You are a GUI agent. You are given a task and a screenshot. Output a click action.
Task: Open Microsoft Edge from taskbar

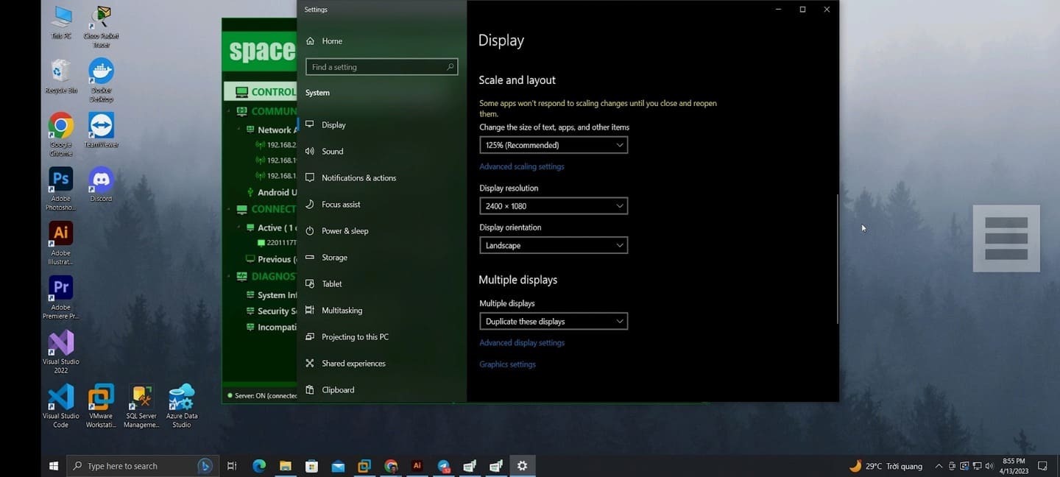259,466
